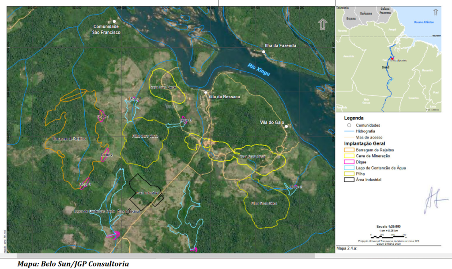452x269 pixels.
Task: Select the Ilha da Fazenda marker dot
Action: [x=264, y=52]
